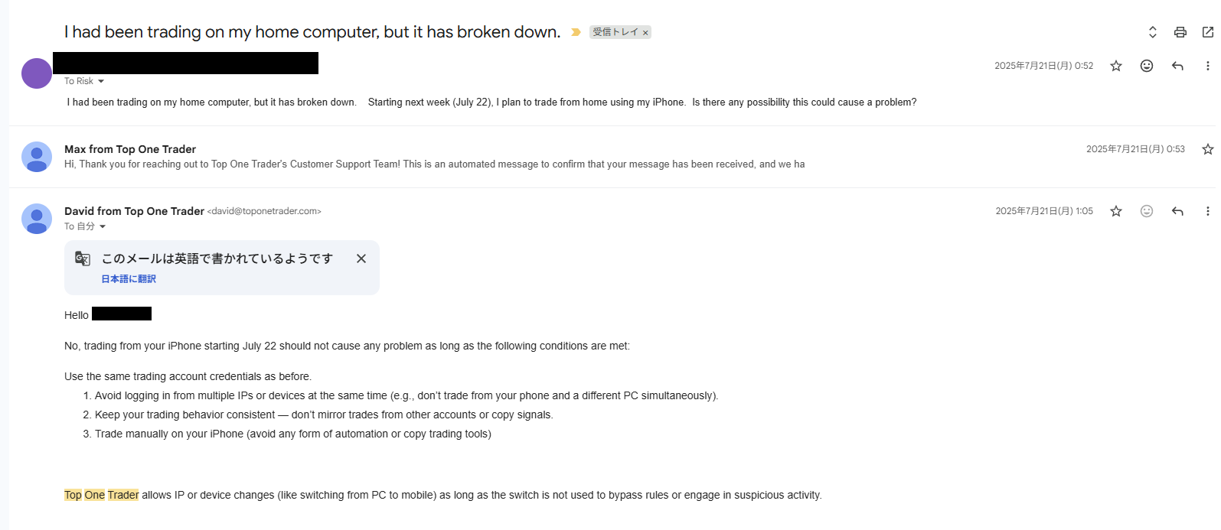
Task: Star the first message dated 0:52
Action: 1116,66
